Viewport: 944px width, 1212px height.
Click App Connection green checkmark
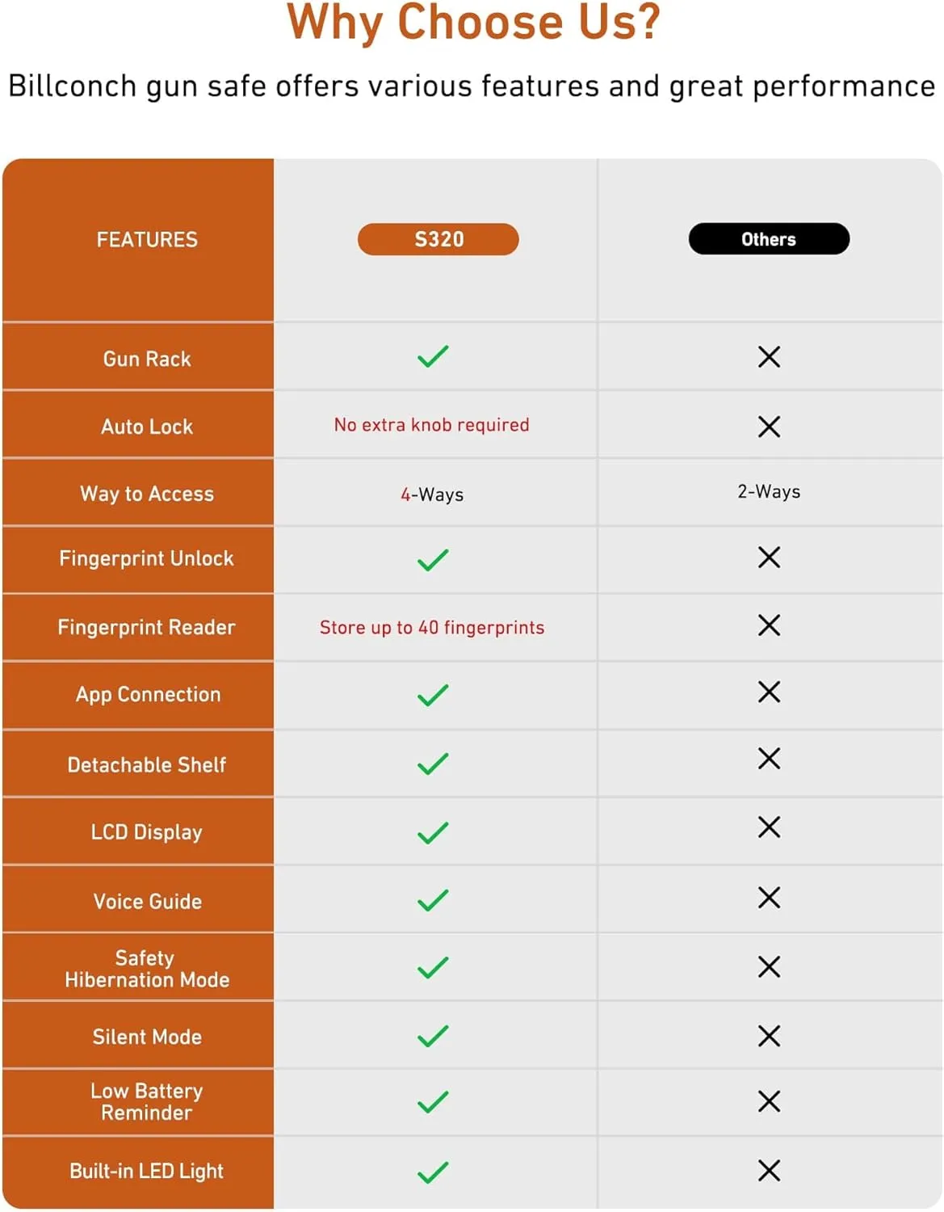coord(433,696)
